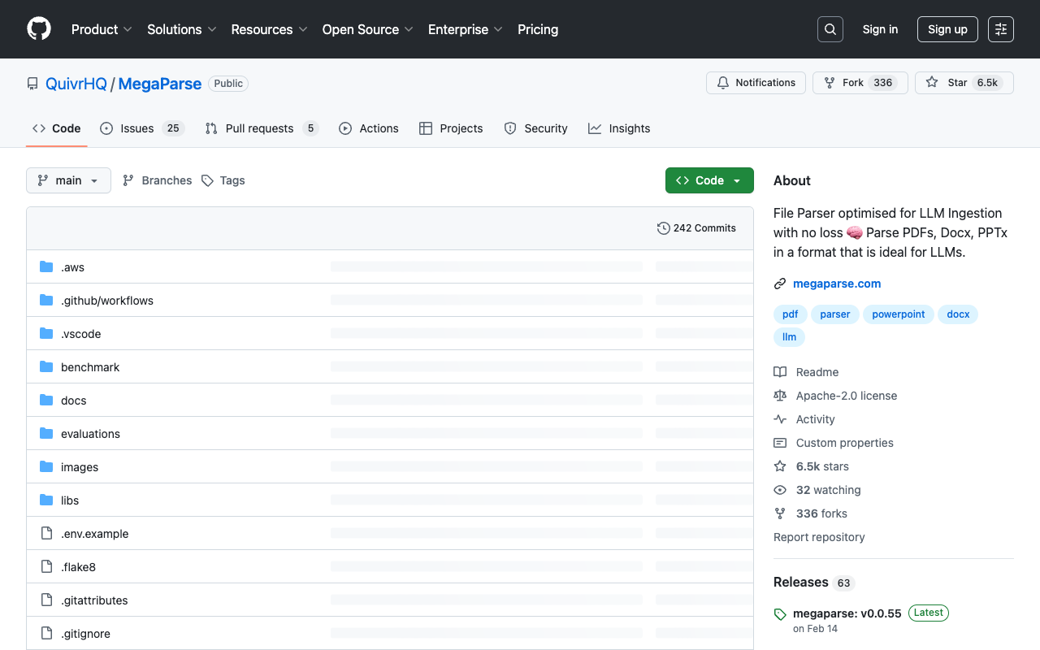Viewport: 1040px width, 650px height.
Task: Click the eye icon beside 32 watching
Action: click(x=780, y=490)
